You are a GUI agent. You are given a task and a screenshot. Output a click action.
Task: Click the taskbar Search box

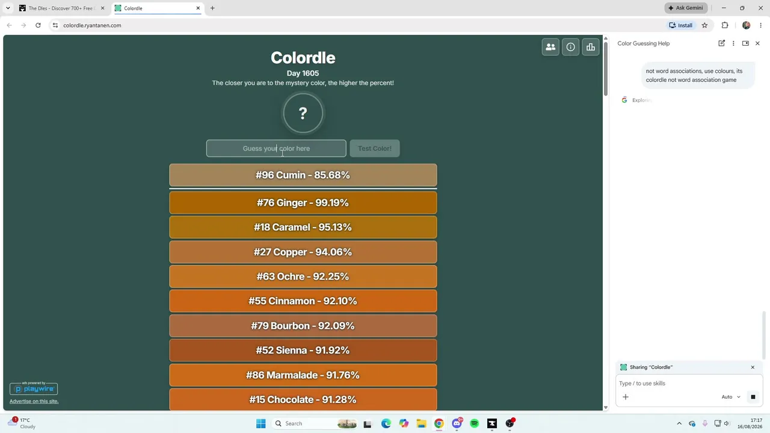point(315,423)
